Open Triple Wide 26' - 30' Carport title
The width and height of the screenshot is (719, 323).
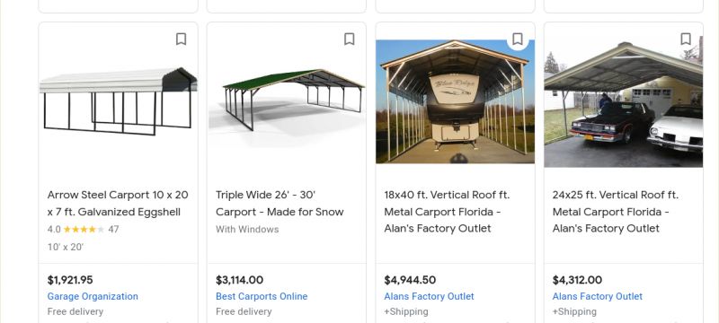tap(280, 203)
